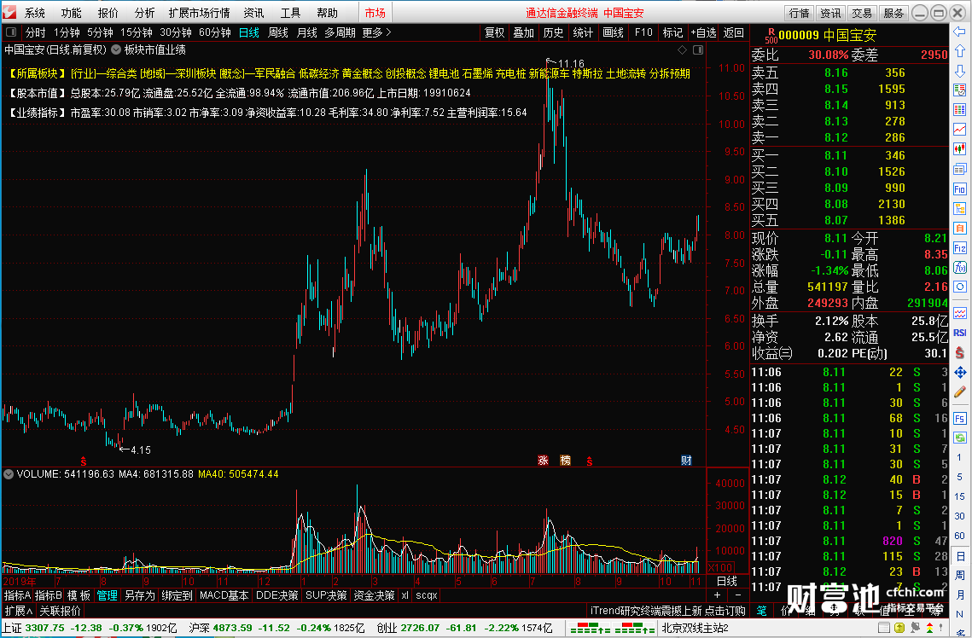Click the satellite dish icon in status bar

pyautogui.click(x=916, y=628)
